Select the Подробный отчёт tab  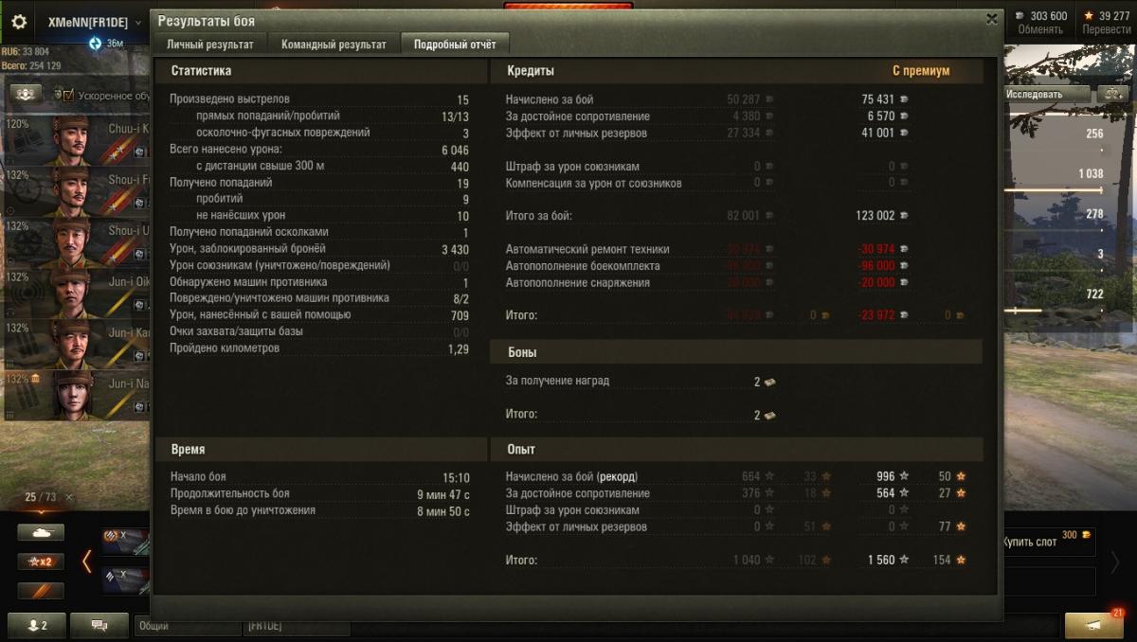(x=455, y=45)
